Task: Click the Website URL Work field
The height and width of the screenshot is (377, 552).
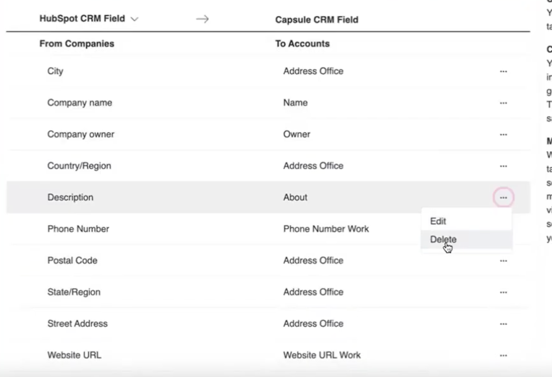Action: point(322,355)
